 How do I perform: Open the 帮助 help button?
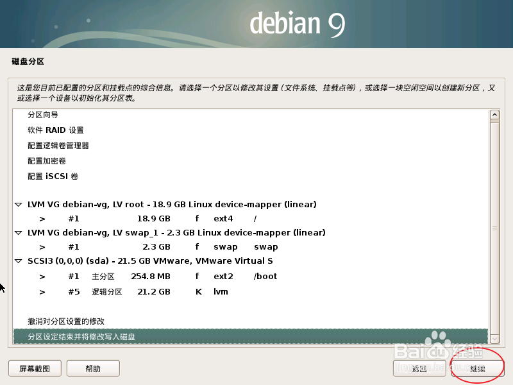coord(93,368)
